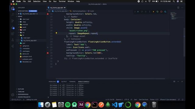Open main.dart in the explorer

click(x=27, y=38)
